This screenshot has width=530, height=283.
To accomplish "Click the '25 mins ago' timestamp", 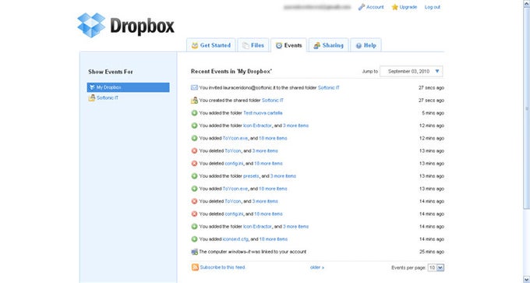I will click(432, 252).
